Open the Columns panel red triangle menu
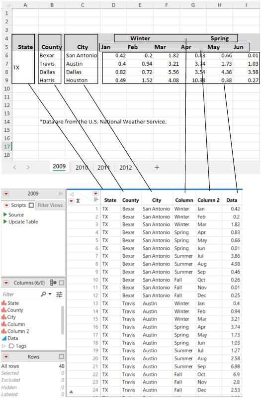 coord(6,283)
